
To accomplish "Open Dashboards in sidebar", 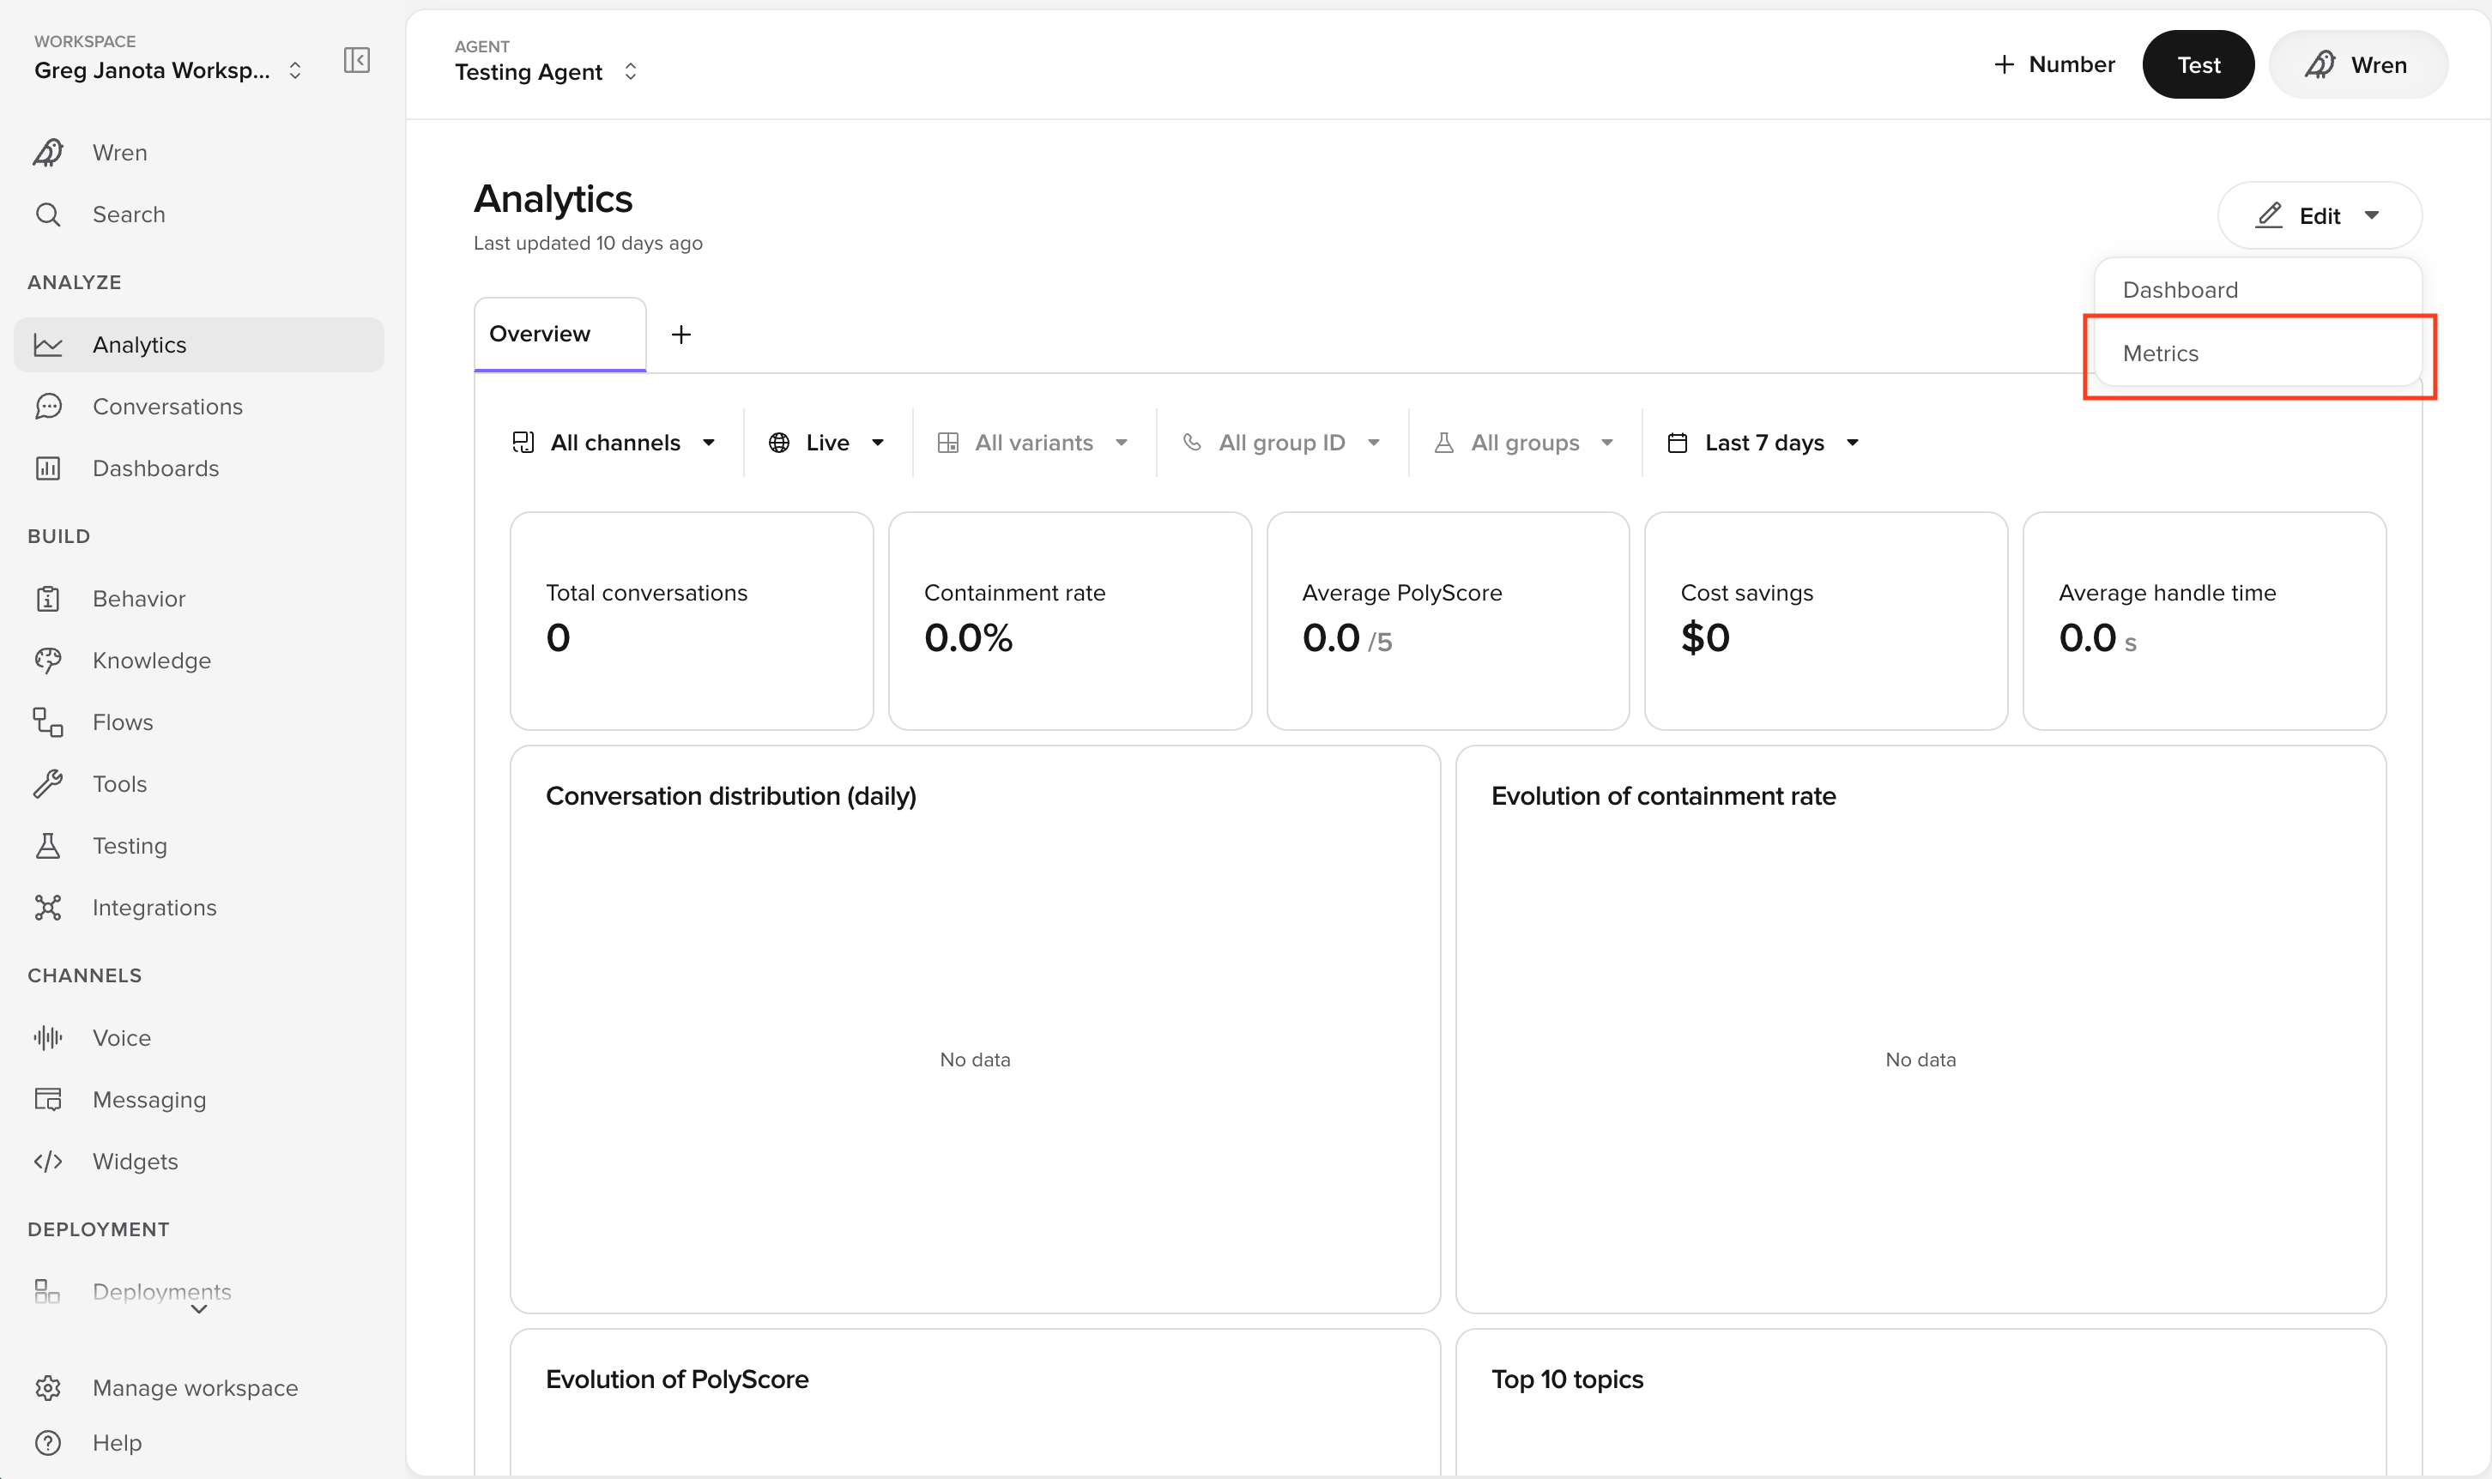I will (199, 468).
